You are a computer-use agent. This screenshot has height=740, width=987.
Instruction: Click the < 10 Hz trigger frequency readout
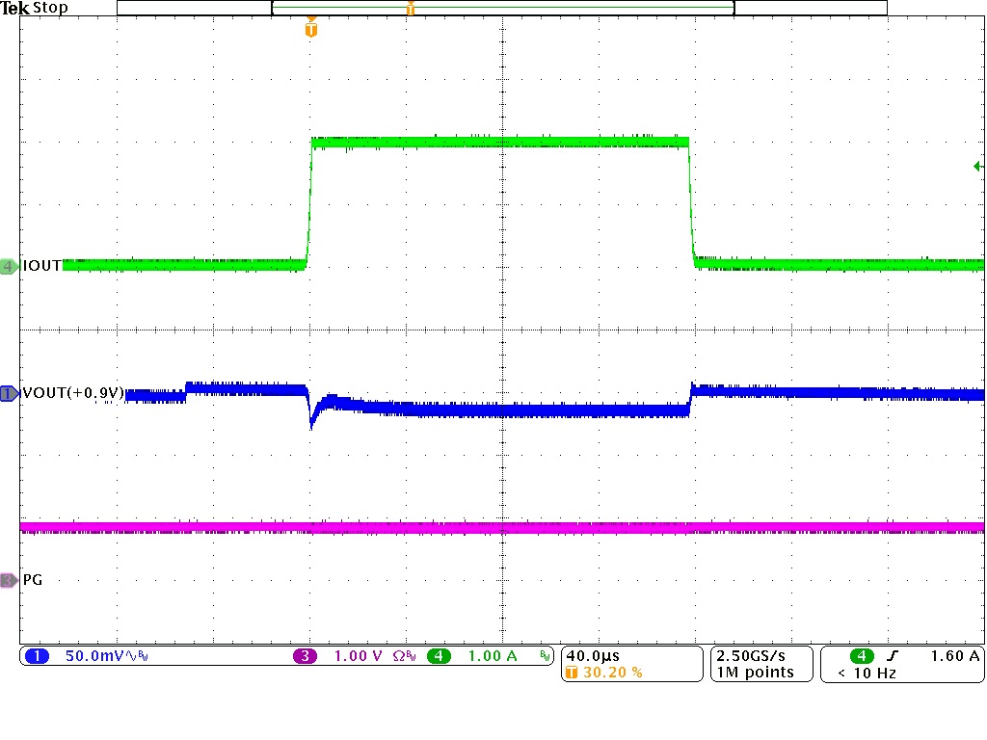867,671
